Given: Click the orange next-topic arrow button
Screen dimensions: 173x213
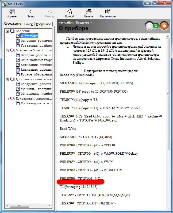Looking at the screenshot, I should [x=164, y=26].
